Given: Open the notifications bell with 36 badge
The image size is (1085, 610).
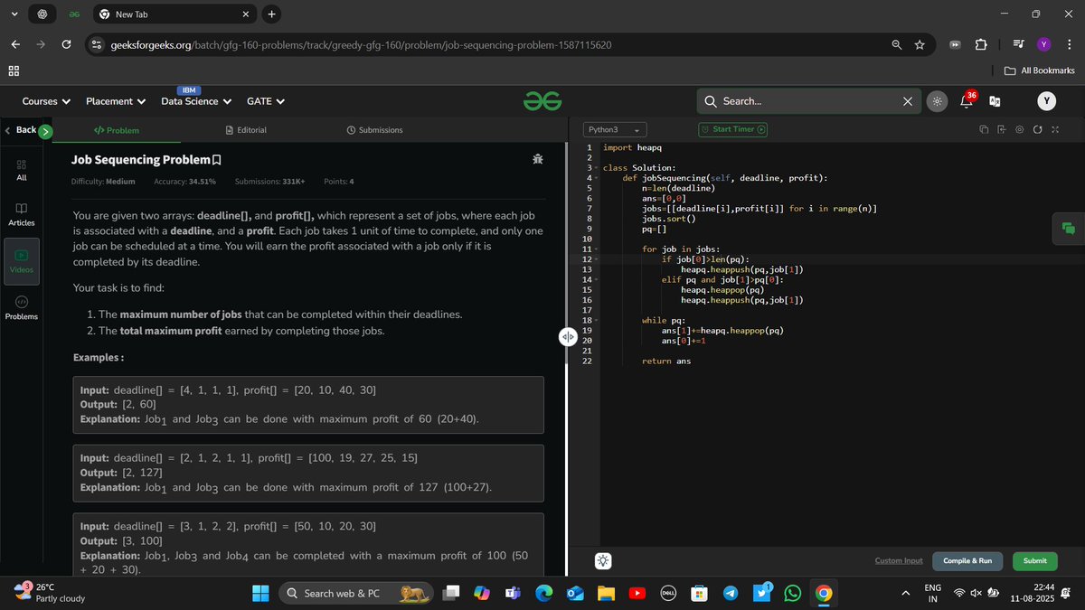Looking at the screenshot, I should point(966,101).
